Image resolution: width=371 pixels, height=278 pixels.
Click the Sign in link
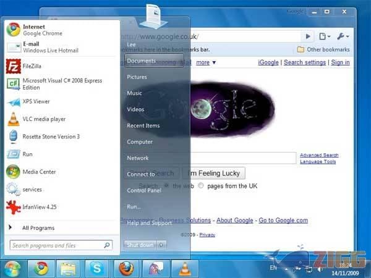click(340, 62)
